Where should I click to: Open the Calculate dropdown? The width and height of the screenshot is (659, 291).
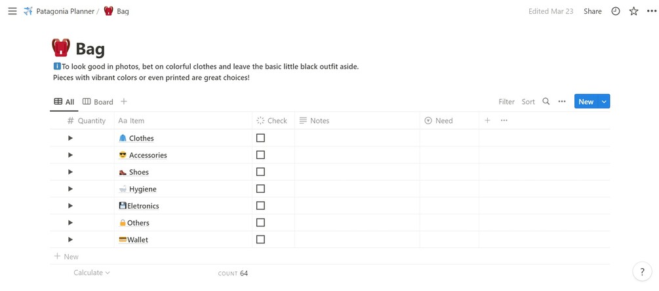click(x=92, y=273)
